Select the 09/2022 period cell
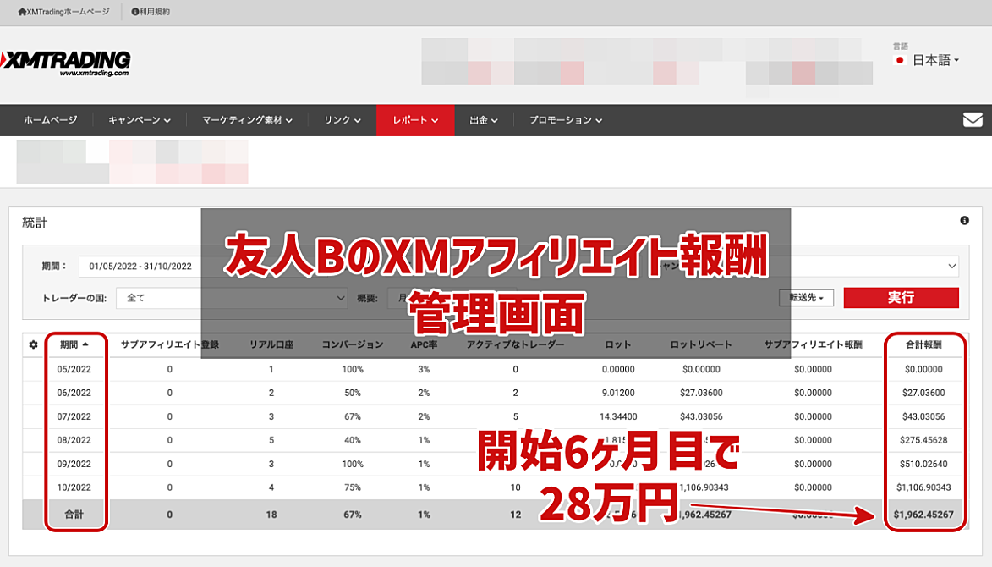Screen dimensions: 992x567 74,464
